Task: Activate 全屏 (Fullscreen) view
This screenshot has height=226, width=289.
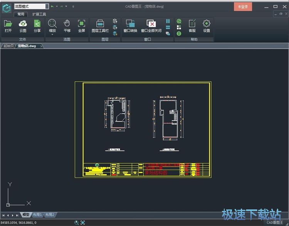Action: [81, 25]
